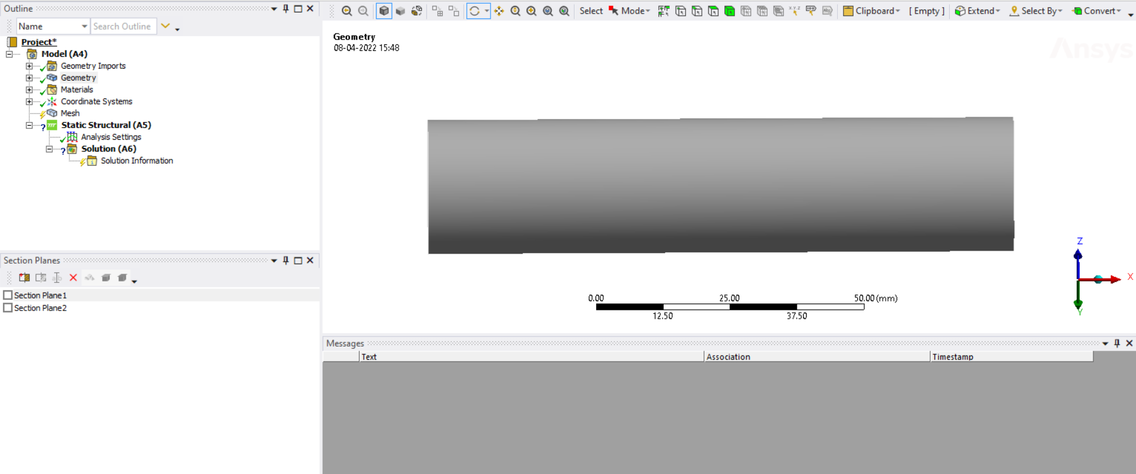Expand the Geometry Imports node
The height and width of the screenshot is (474, 1136).
29,66
